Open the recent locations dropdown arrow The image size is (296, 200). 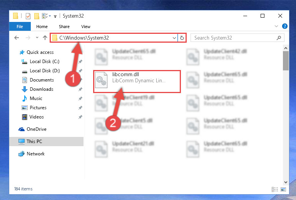tap(37, 38)
